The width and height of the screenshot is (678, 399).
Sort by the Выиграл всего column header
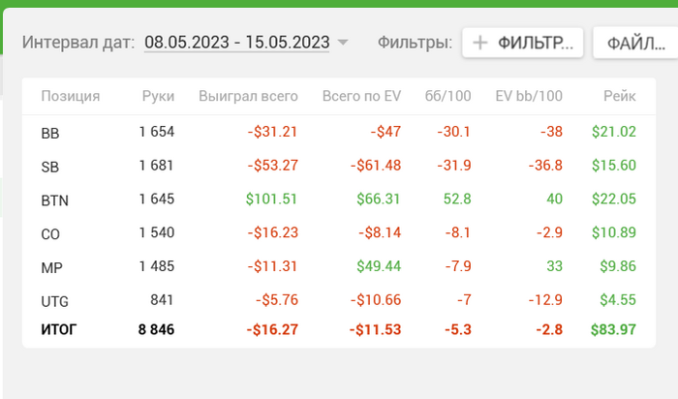pos(248,96)
